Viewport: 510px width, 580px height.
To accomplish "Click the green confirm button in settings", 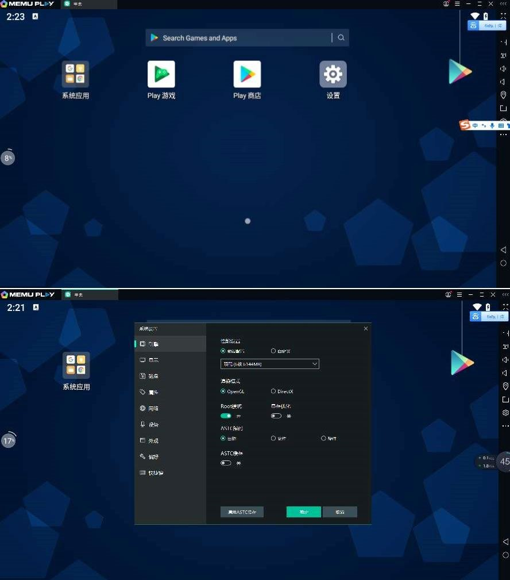I will (303, 512).
